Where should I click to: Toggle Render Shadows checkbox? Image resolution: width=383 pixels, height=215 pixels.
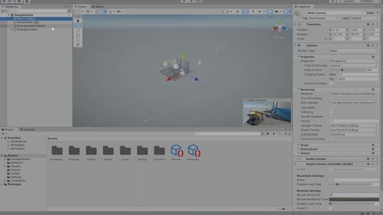tap(332, 116)
